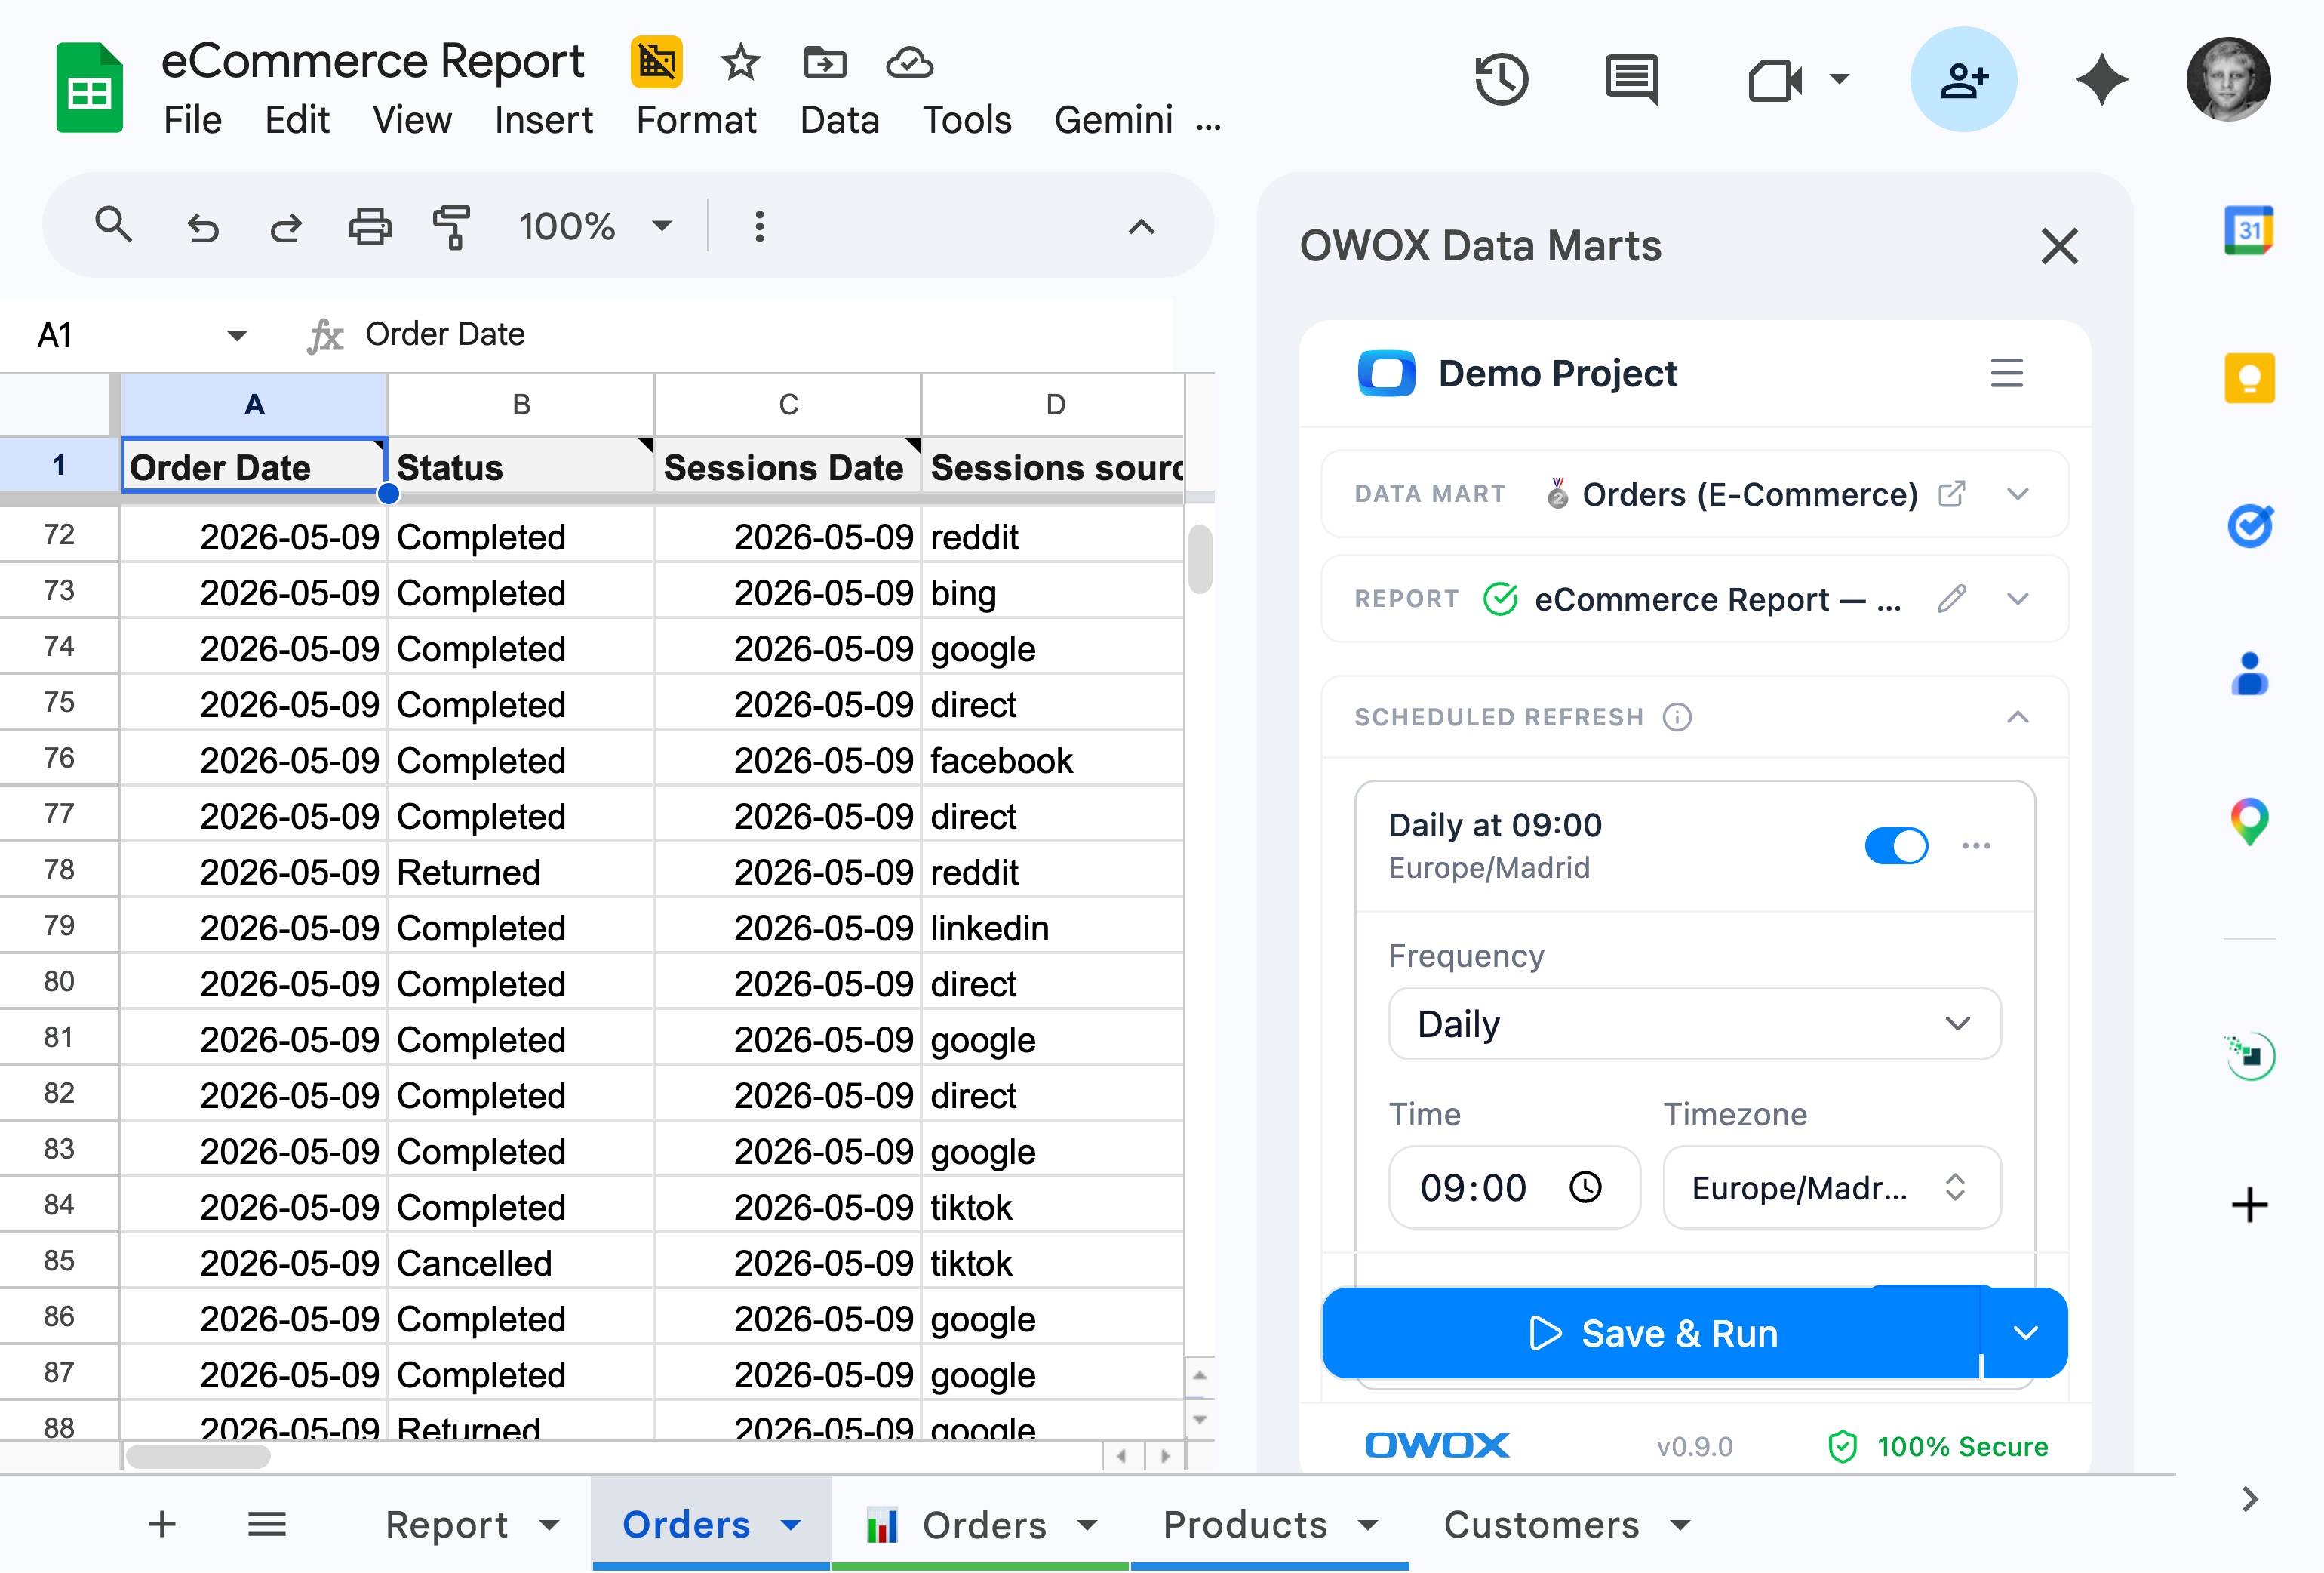Click the Share people icon

tap(1963, 80)
